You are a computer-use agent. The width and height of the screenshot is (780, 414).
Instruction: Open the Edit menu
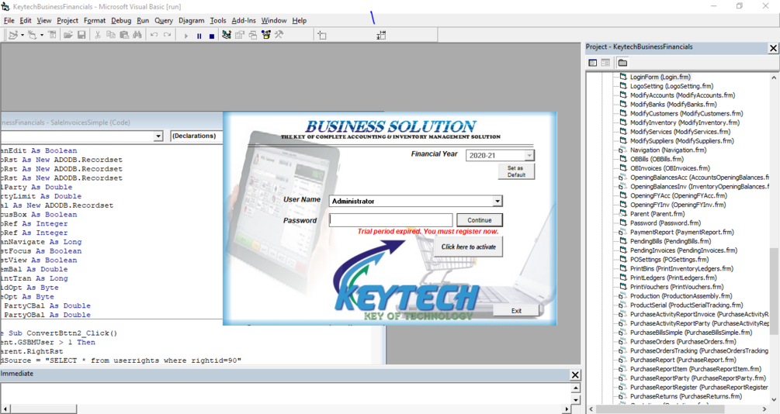(26, 20)
